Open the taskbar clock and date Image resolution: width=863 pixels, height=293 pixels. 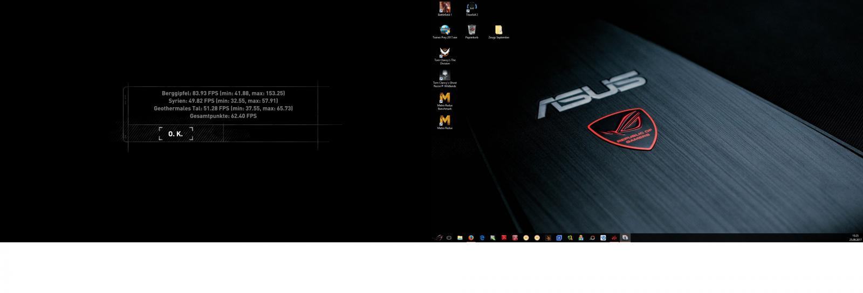[854, 238]
